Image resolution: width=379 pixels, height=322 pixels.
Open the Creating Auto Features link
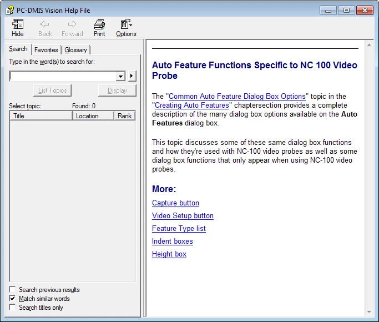pyautogui.click(x=191, y=105)
